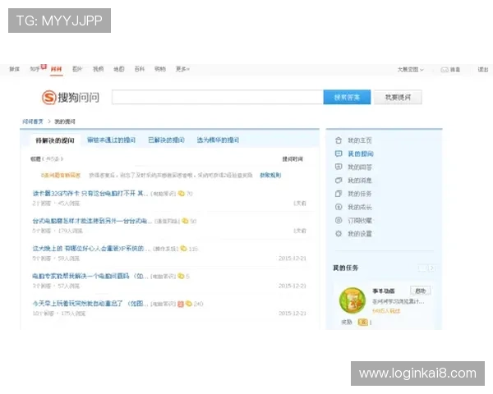Click the coin icon beside reward 240
The width and height of the screenshot is (493, 394).
click(189, 304)
